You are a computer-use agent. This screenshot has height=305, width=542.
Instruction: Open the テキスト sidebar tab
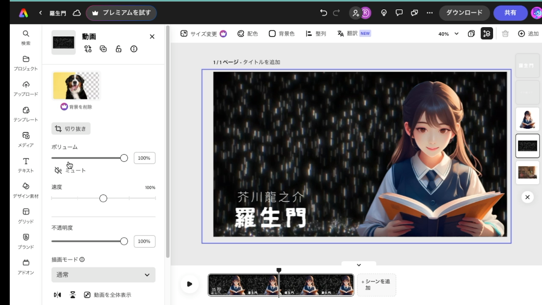coord(26,165)
